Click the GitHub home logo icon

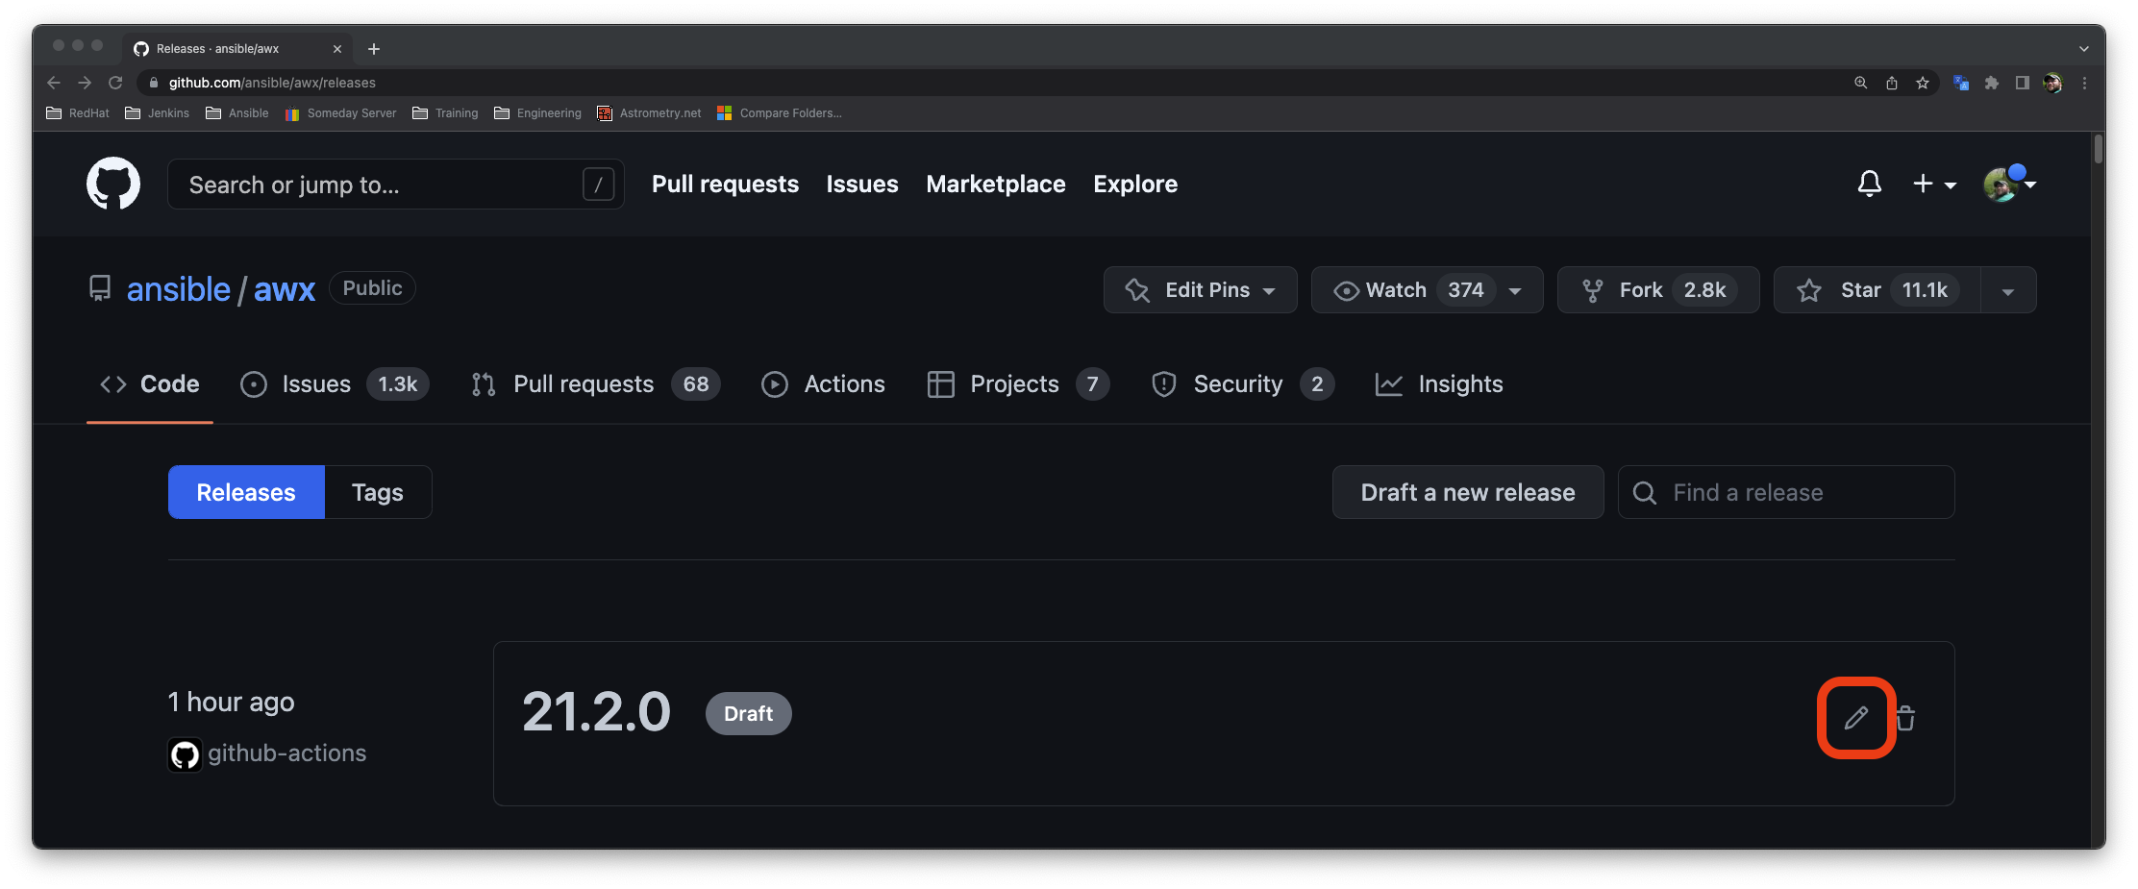point(113,184)
